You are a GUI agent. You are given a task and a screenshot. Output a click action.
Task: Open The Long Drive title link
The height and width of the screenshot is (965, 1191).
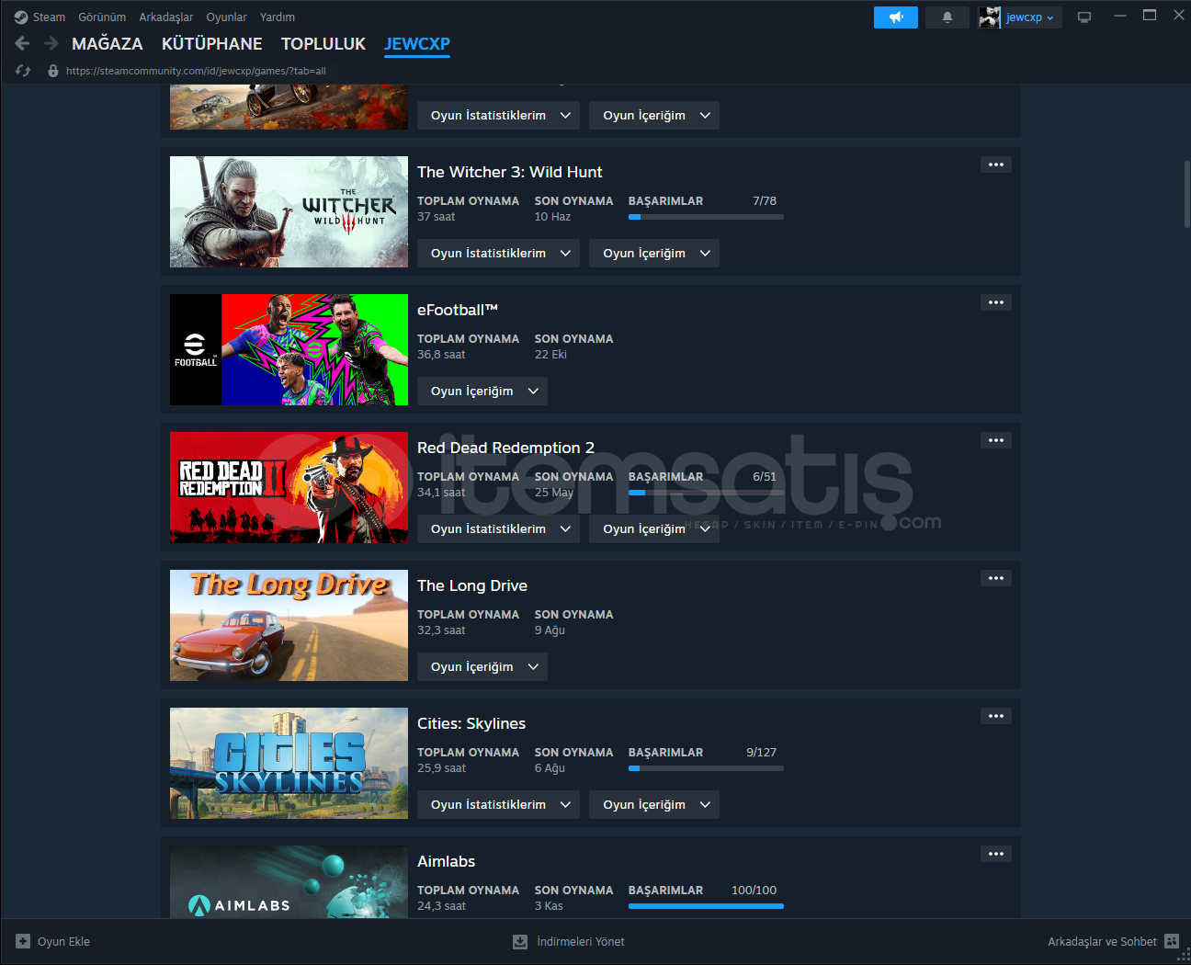(x=472, y=585)
